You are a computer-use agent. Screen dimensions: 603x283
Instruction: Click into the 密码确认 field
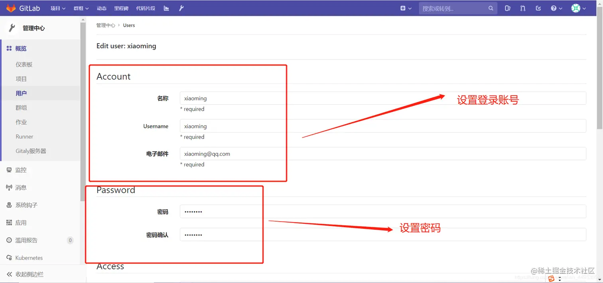tap(383, 234)
